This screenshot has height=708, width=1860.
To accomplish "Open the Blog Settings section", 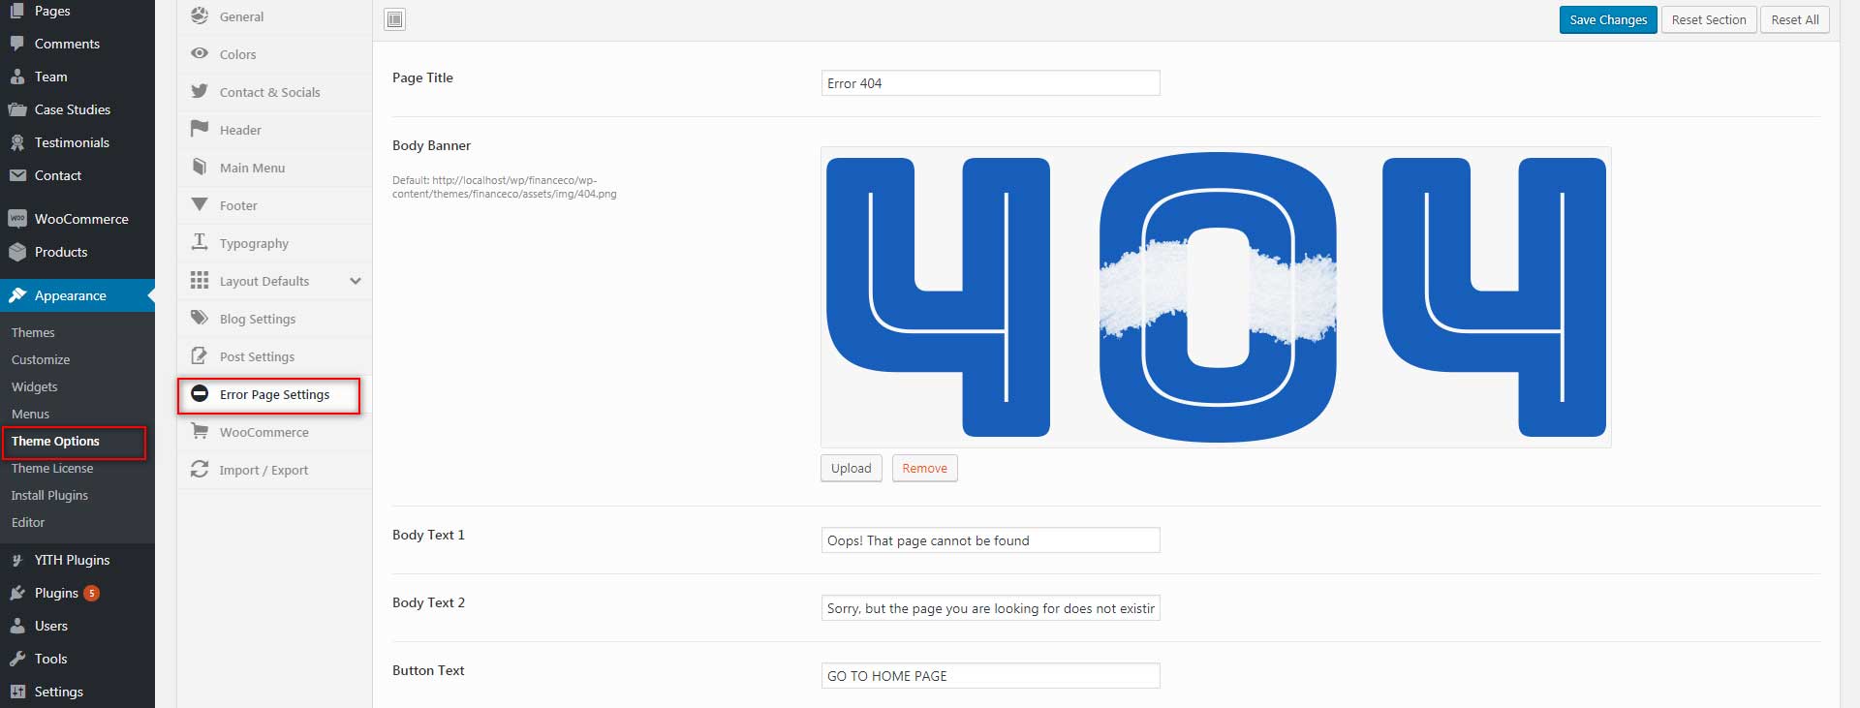I will coord(274,319).
